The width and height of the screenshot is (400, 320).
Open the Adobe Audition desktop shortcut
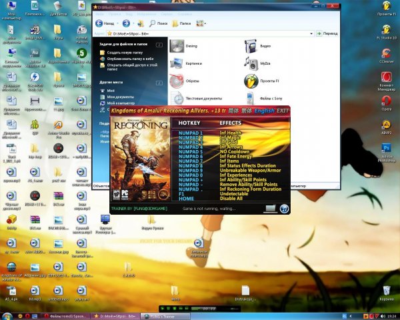point(35,58)
